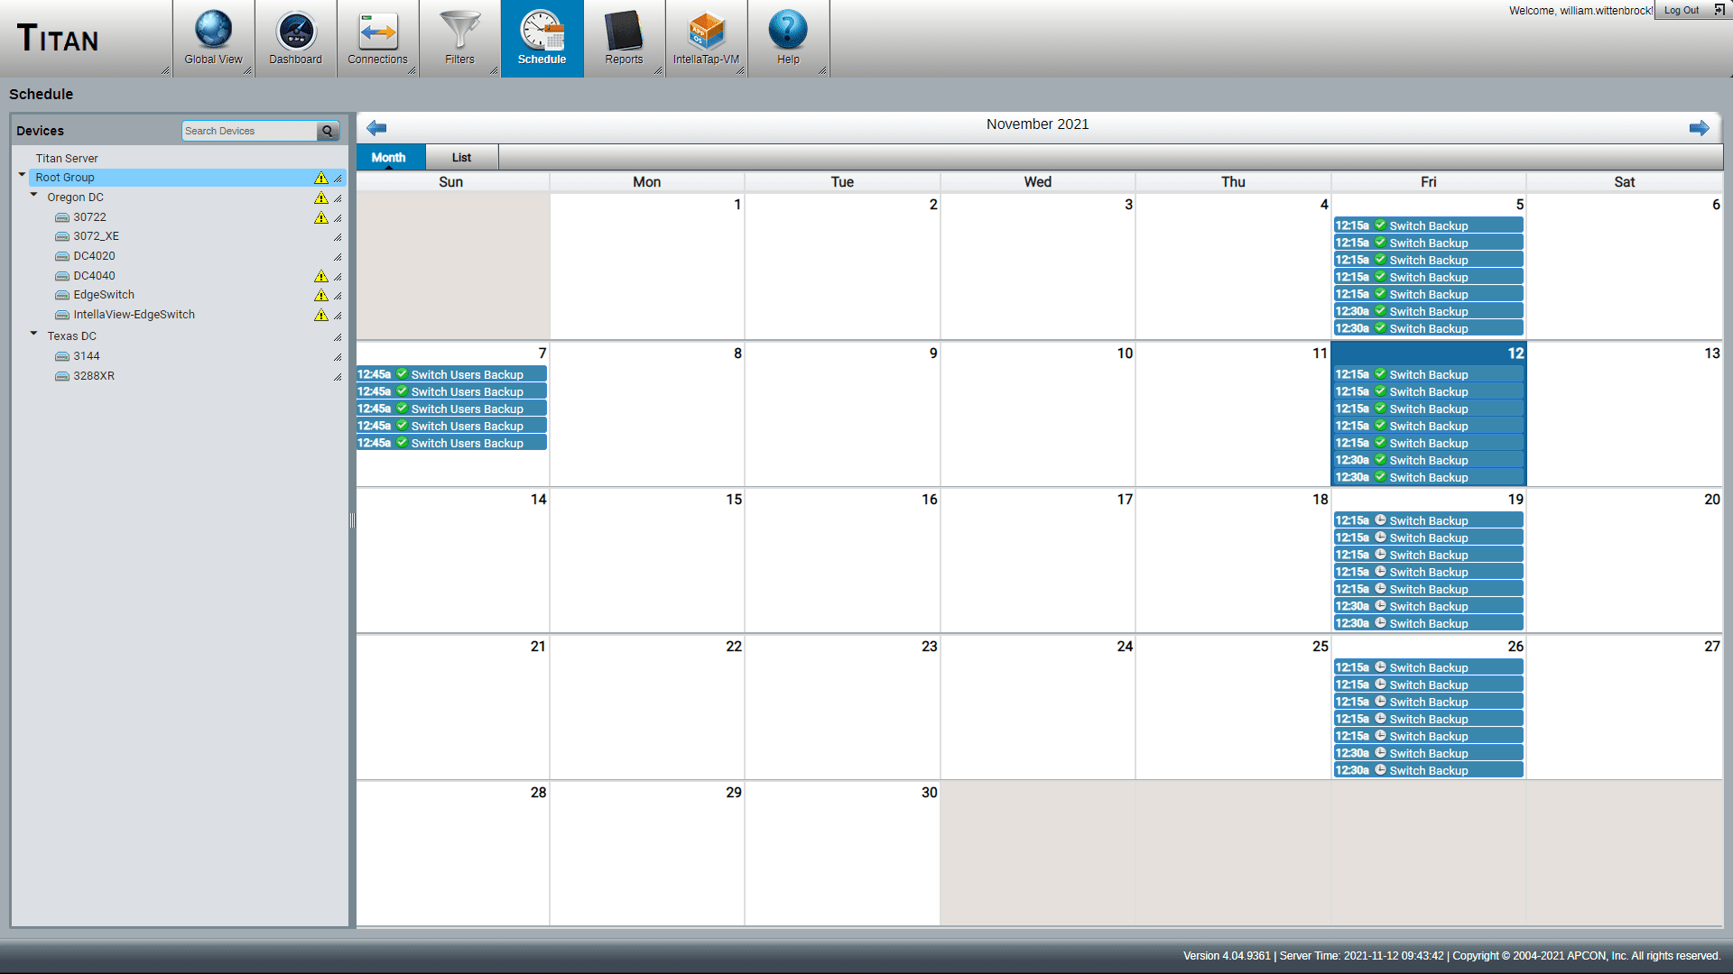Open the Reports panel
The width and height of the screenshot is (1733, 974).
[624, 36]
